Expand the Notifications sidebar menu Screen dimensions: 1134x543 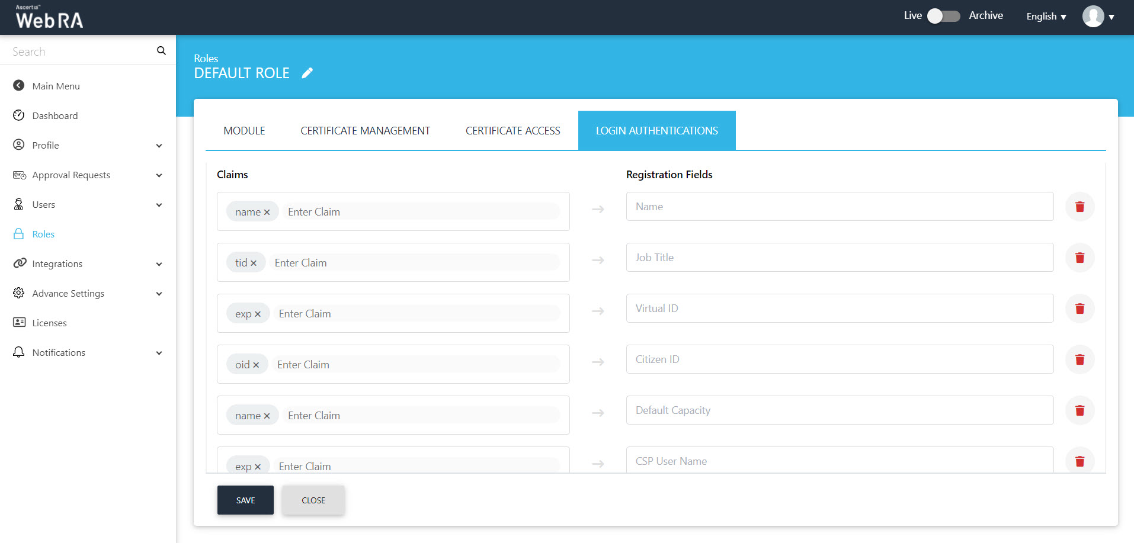point(159,353)
